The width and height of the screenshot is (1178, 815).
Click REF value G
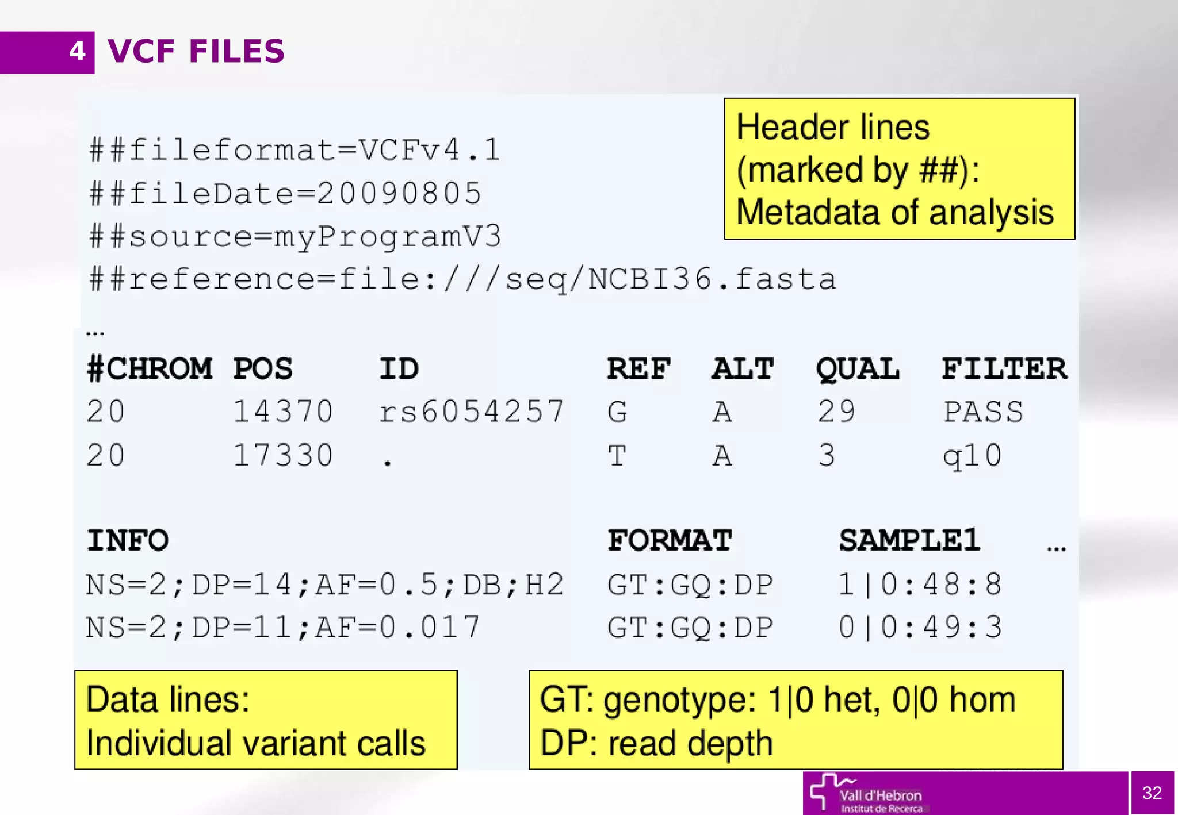(617, 412)
